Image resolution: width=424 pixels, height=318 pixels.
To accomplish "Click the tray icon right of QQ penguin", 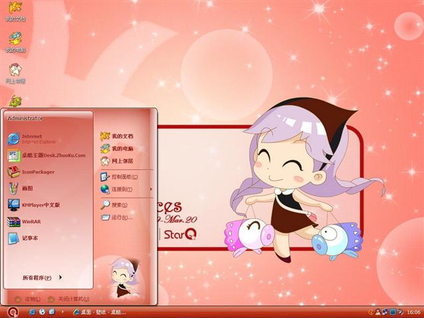I will (385, 312).
